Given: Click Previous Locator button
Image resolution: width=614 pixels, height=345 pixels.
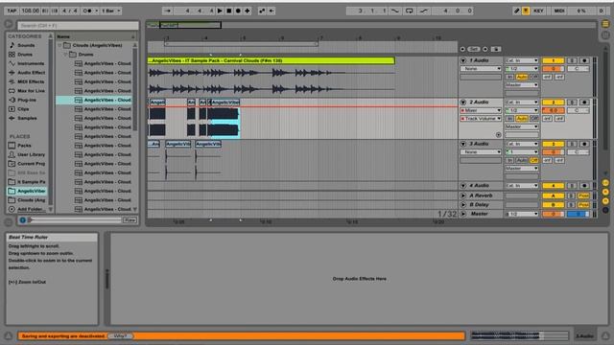Looking at the screenshot, I should (462, 49).
